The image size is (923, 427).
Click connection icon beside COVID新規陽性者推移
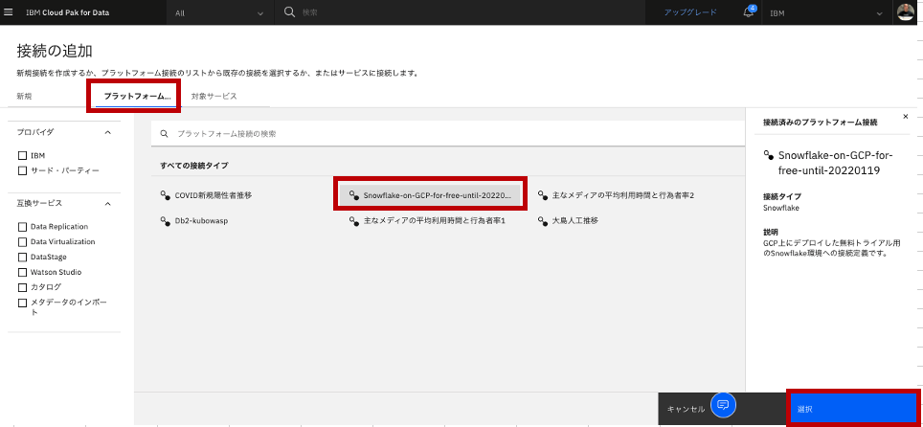[x=165, y=195]
